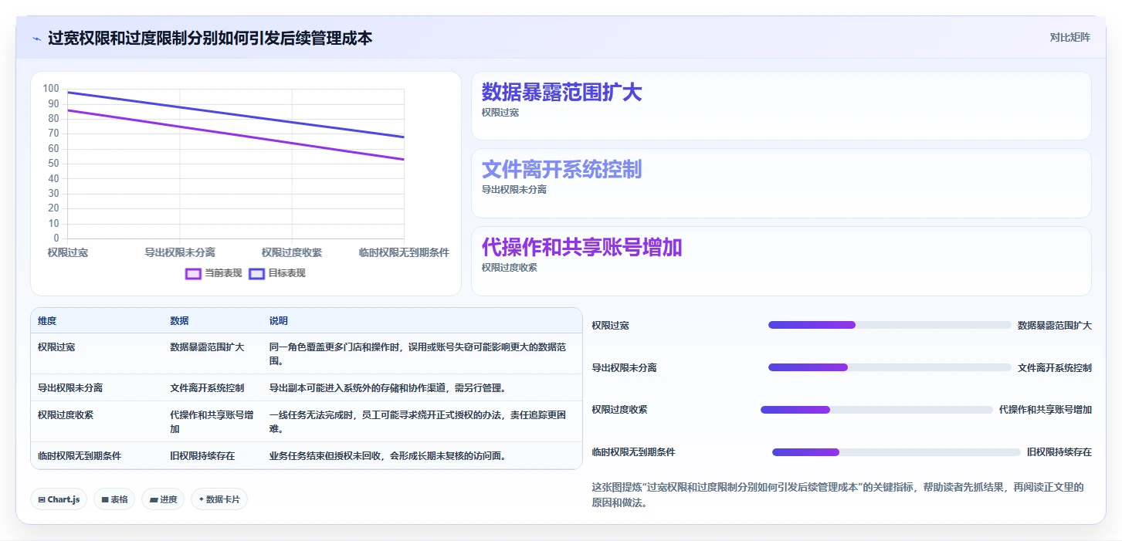Click the 导出权限未分离 label left of the progress bar
Screen dimensions: 1122x541
coord(625,368)
